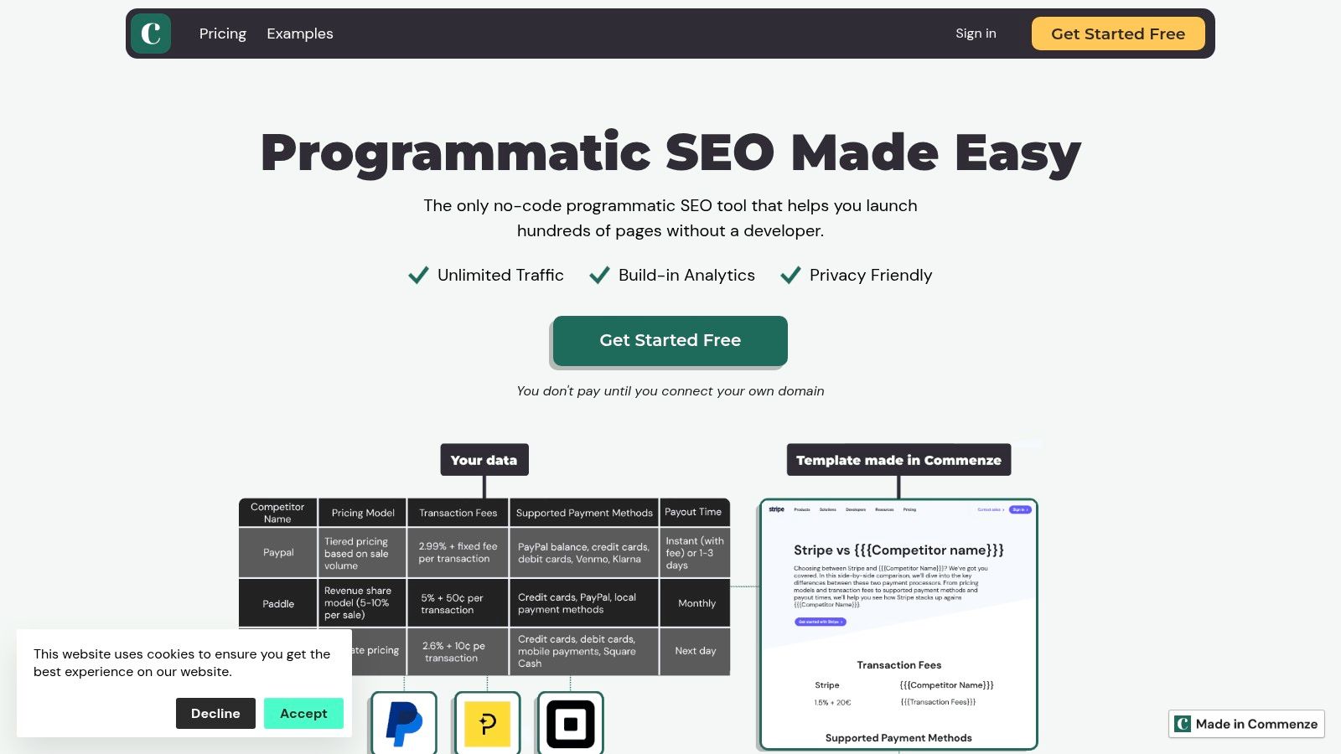Click the mobile payments, Square Cash cell
The width and height of the screenshot is (1341, 754).
pyautogui.click(x=584, y=652)
